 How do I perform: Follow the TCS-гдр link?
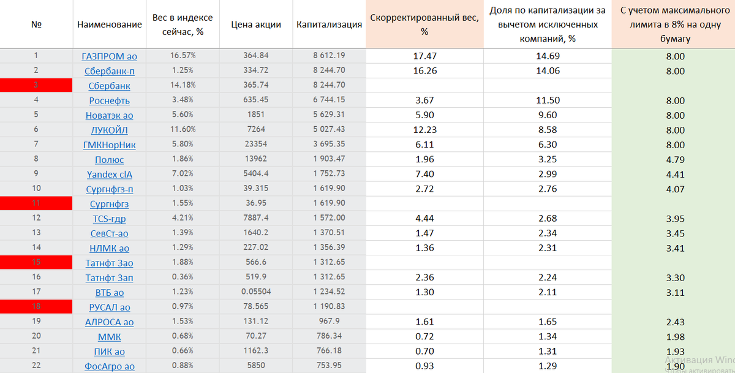110,219
